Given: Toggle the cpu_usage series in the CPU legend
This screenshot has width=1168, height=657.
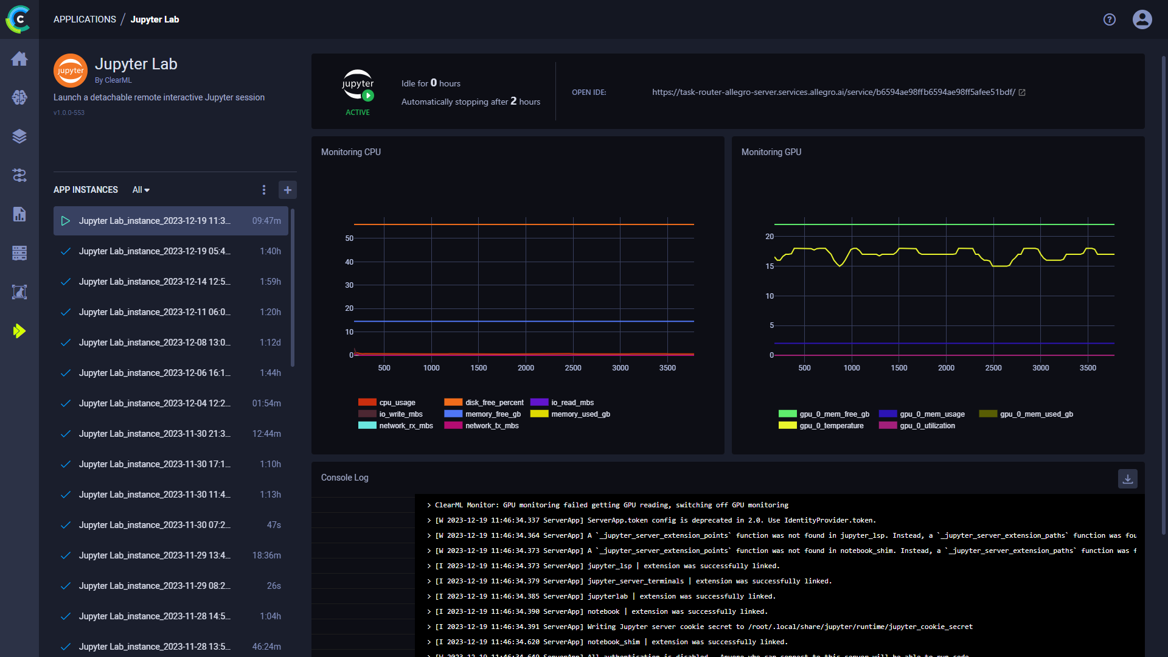Looking at the screenshot, I should 397,402.
